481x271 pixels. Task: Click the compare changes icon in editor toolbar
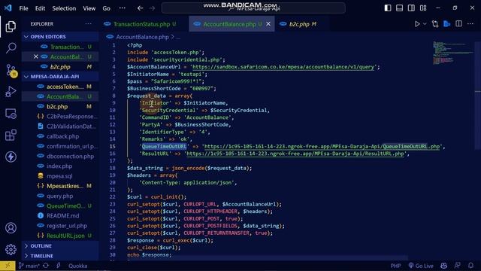(x=435, y=24)
